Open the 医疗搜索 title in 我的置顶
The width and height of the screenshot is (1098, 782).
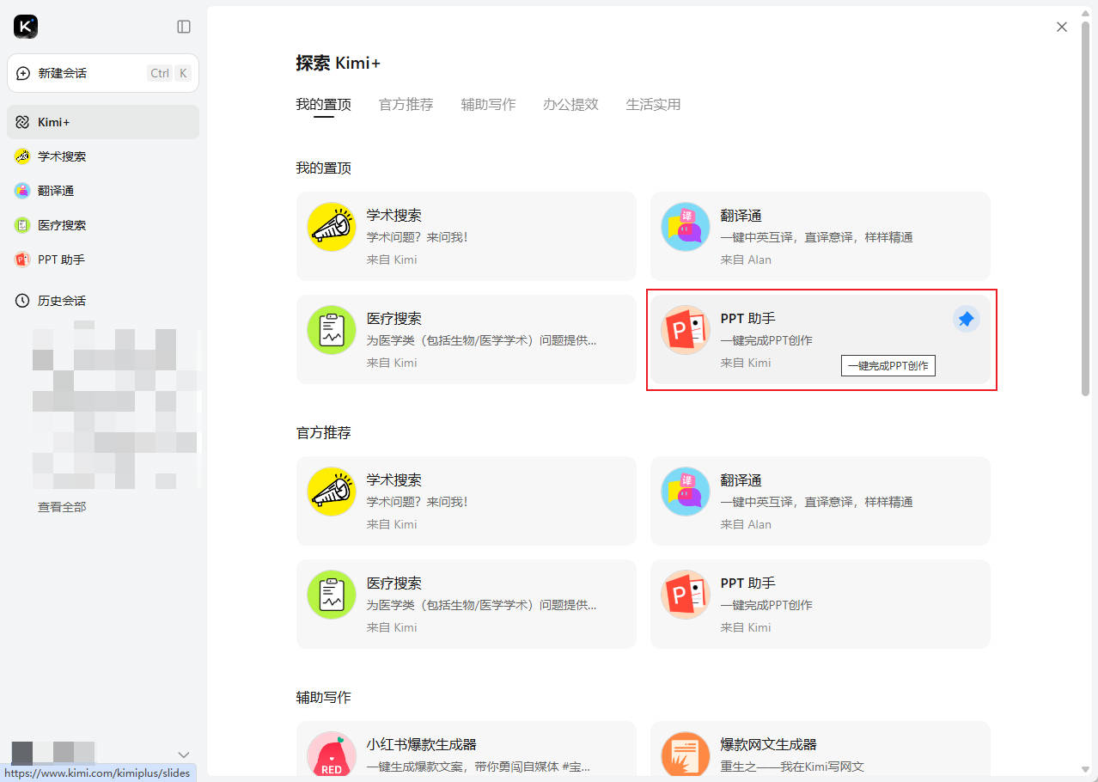pos(394,319)
